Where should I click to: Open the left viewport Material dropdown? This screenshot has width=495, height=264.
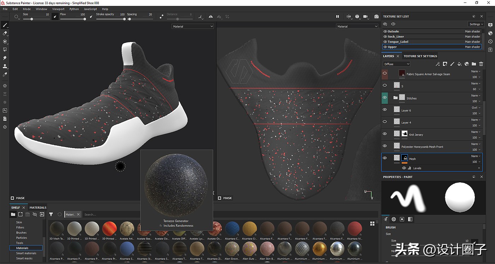point(193,26)
